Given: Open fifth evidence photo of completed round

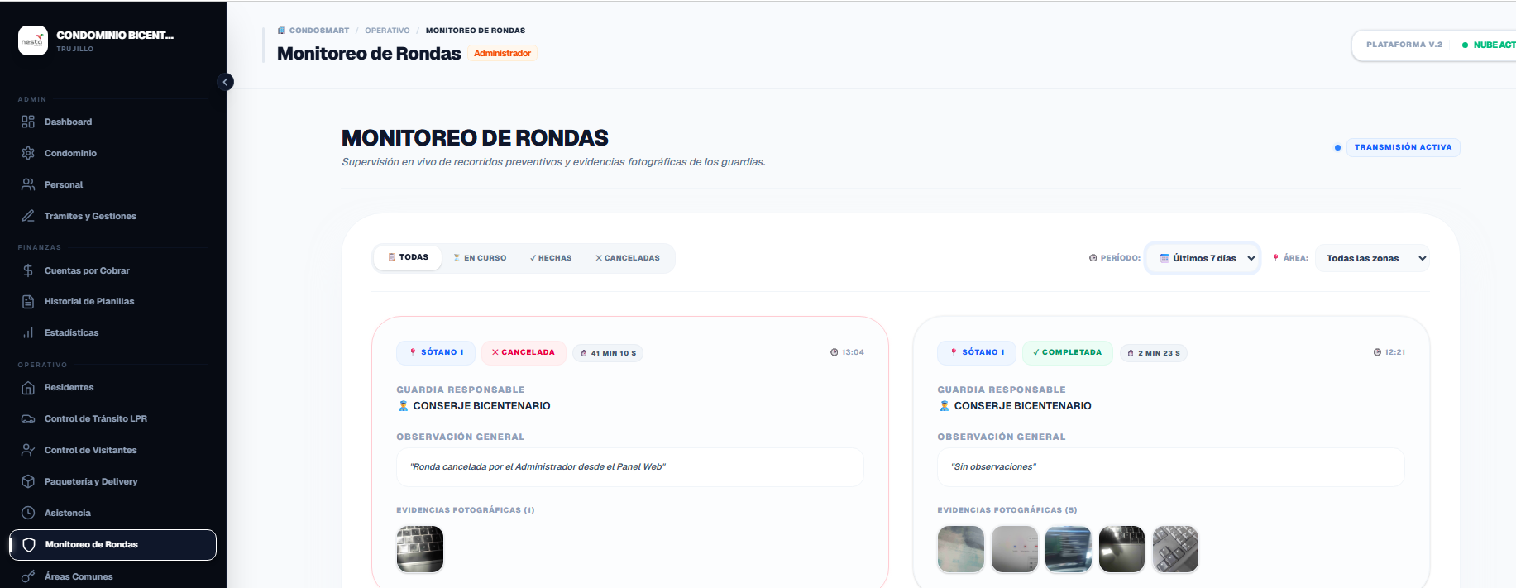Looking at the screenshot, I should [x=1175, y=549].
